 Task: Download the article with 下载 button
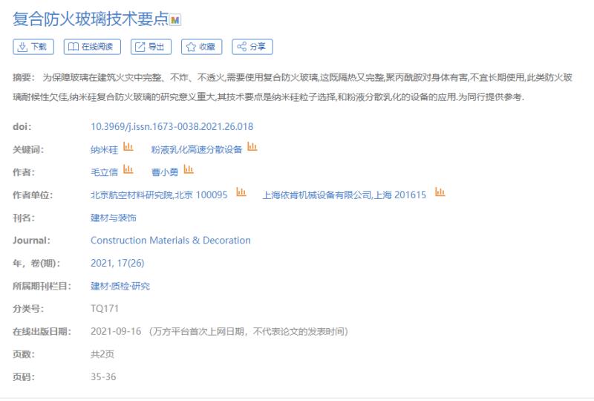pyautogui.click(x=33, y=47)
